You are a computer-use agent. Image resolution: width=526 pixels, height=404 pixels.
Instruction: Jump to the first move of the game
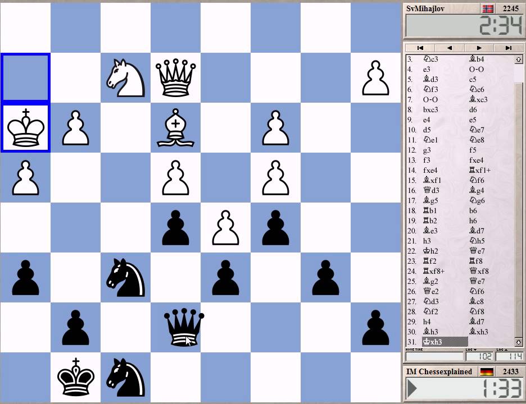point(420,48)
